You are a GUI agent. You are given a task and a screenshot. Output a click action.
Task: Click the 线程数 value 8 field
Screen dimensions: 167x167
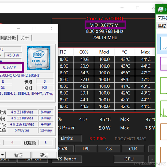45,143
